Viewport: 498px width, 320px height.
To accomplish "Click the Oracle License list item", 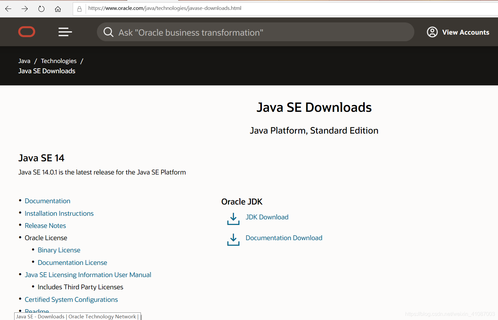I will click(x=46, y=238).
